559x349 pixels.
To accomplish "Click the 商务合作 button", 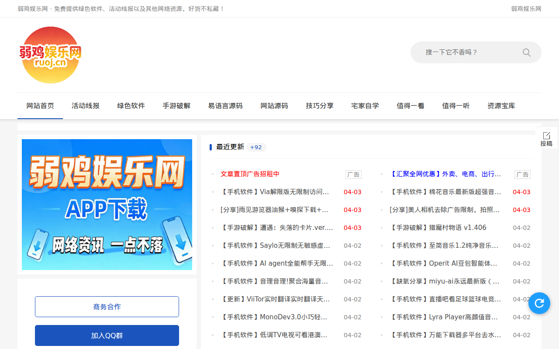I will point(107,306).
